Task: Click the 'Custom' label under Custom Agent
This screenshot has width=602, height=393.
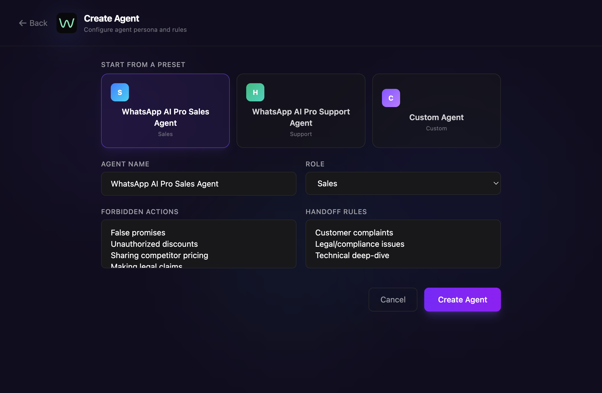Action: [x=436, y=128]
